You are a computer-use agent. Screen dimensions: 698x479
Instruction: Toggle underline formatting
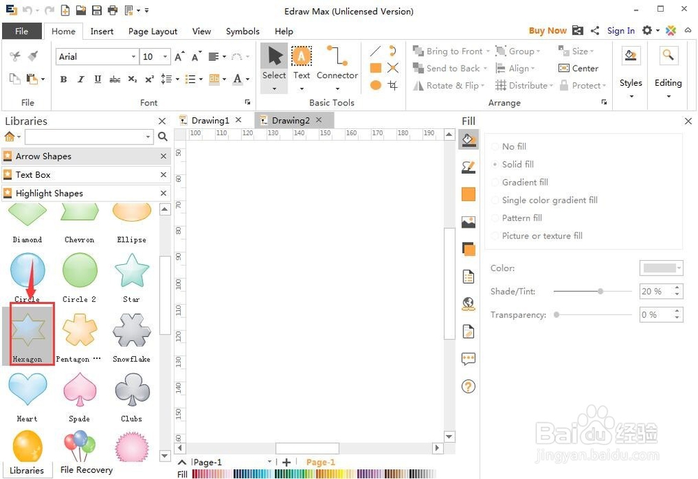click(98, 79)
